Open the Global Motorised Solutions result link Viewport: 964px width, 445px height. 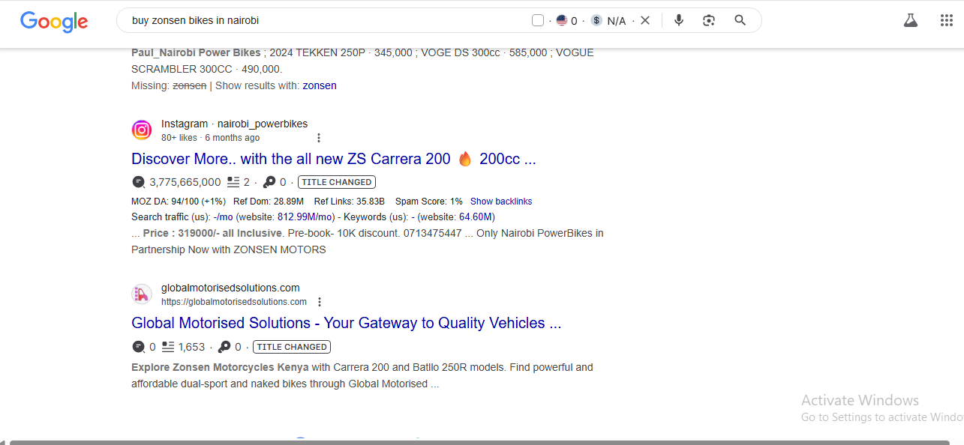[x=346, y=323]
